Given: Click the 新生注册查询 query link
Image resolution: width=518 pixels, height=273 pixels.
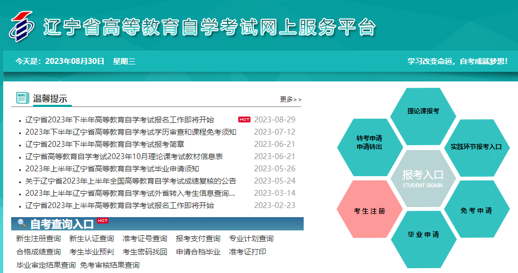Looking at the screenshot, I should tap(38, 238).
